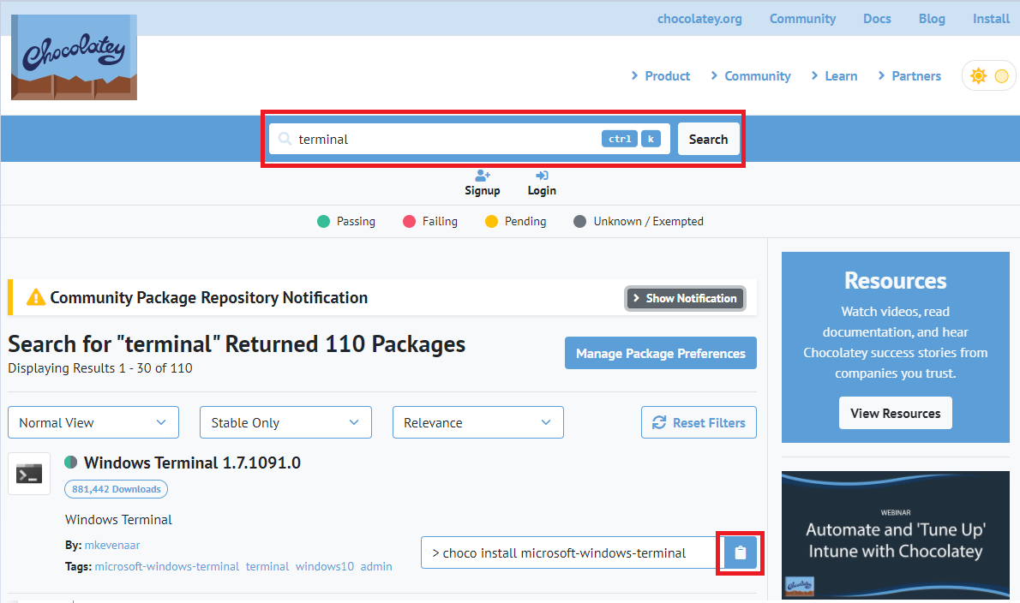Click the windows10 tag
The image size is (1020, 603).
coord(325,567)
